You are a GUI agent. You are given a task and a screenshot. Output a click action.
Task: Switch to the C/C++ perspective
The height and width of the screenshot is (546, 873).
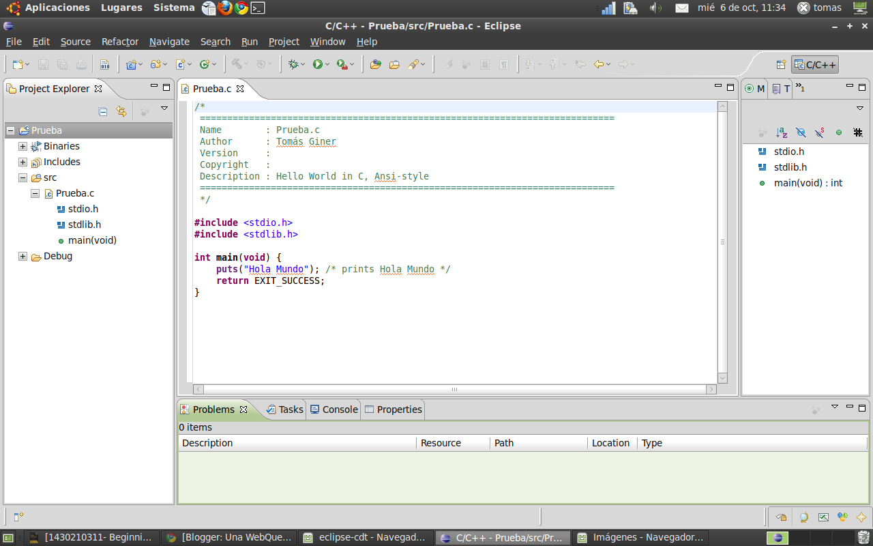pyautogui.click(x=816, y=64)
